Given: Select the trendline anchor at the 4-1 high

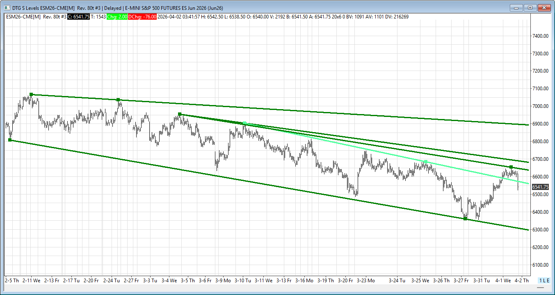Looking at the screenshot, I should click(x=511, y=167).
